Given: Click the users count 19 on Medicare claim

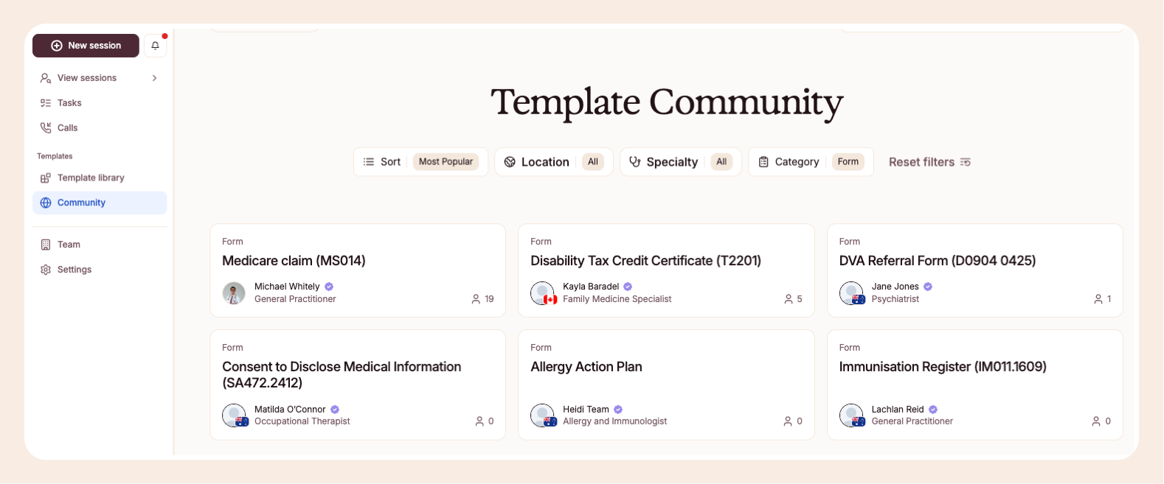Looking at the screenshot, I should point(482,299).
